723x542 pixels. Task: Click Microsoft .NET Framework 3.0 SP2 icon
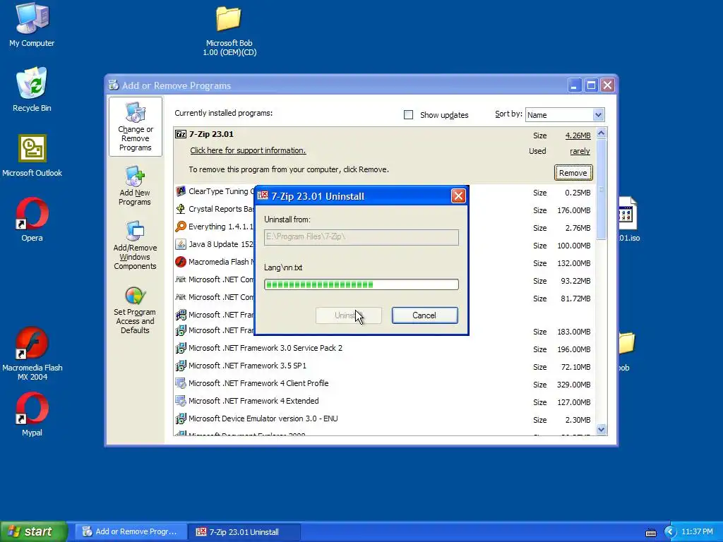click(181, 348)
